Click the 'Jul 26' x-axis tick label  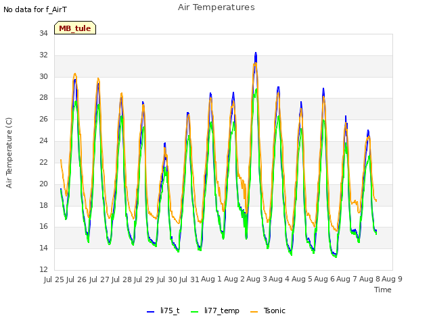(76, 279)
